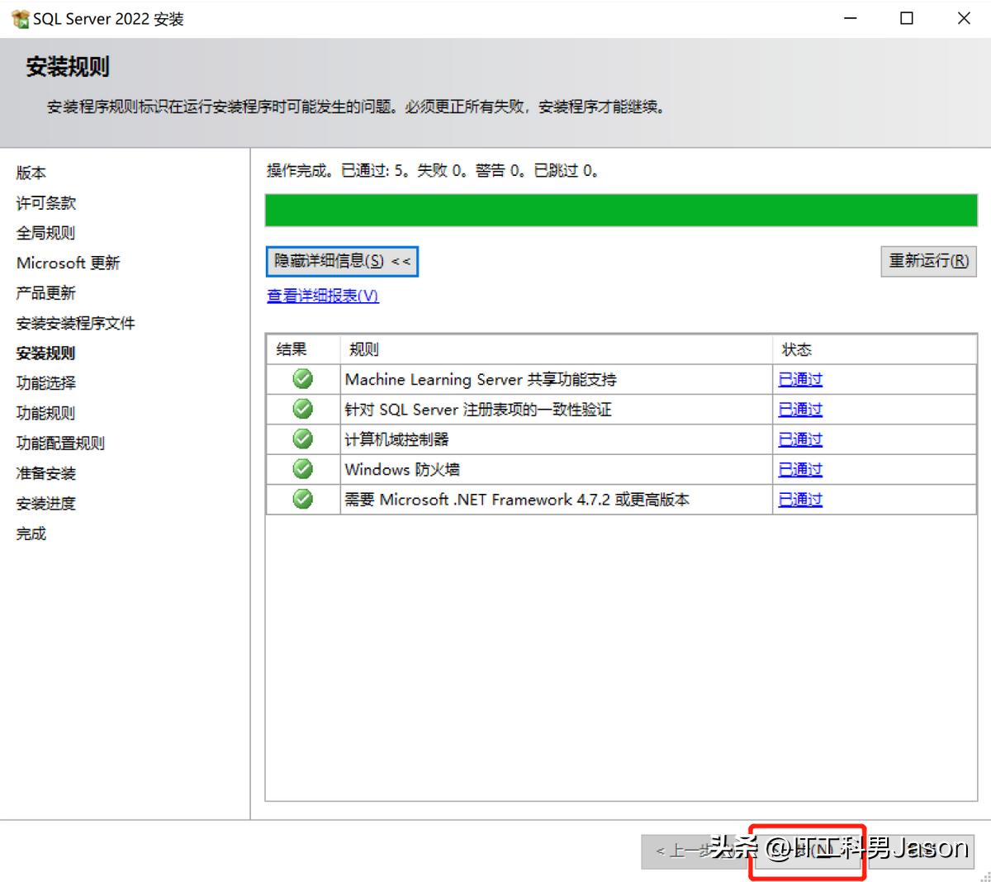
Task: Select 完成 step in the sidebar
Action: pos(31,533)
